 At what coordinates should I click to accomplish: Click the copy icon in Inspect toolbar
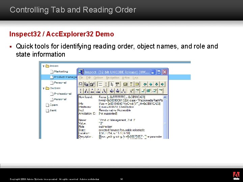pyautogui.click(x=86, y=84)
